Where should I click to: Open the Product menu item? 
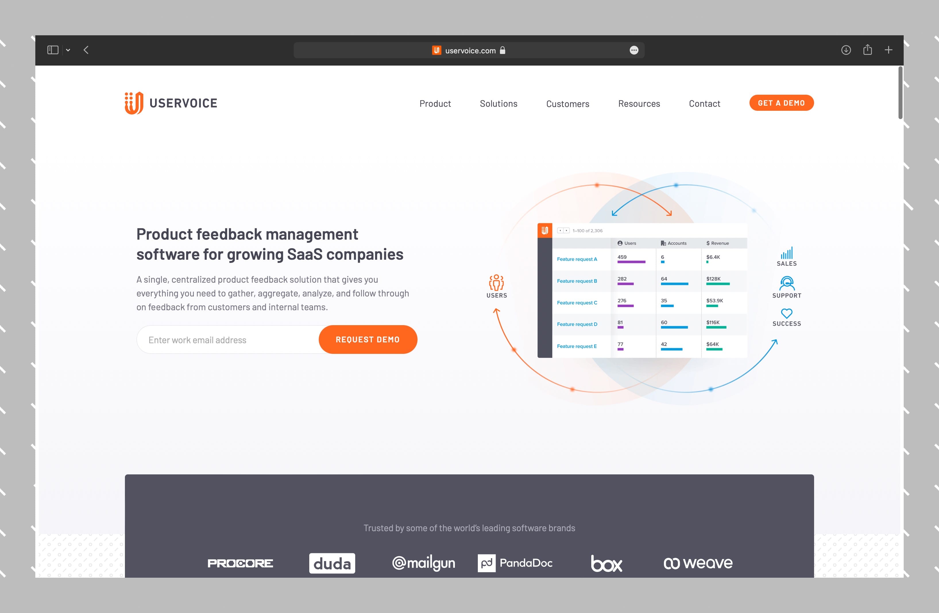435,103
